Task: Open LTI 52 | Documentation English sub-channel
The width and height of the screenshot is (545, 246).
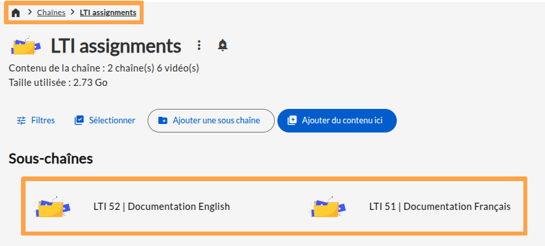Action: tap(161, 207)
